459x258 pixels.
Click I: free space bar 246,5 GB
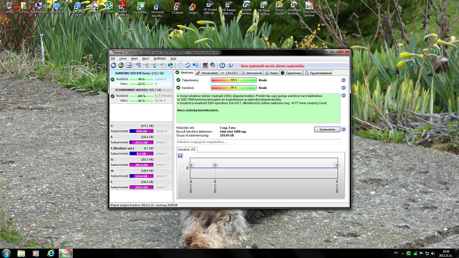click(142, 187)
